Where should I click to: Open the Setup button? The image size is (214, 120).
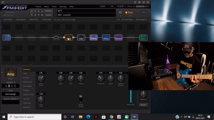[x=144, y=12]
